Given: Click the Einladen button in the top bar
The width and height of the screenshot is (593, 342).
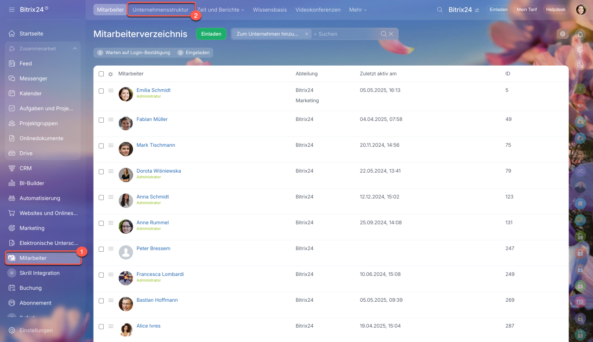Looking at the screenshot, I should [498, 10].
